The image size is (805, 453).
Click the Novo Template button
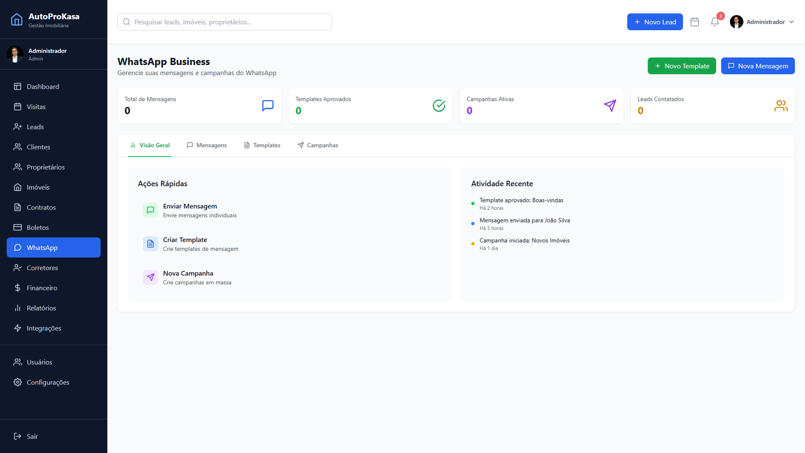(681, 66)
